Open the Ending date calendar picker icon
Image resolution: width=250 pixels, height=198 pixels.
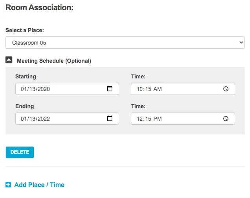[110, 119]
